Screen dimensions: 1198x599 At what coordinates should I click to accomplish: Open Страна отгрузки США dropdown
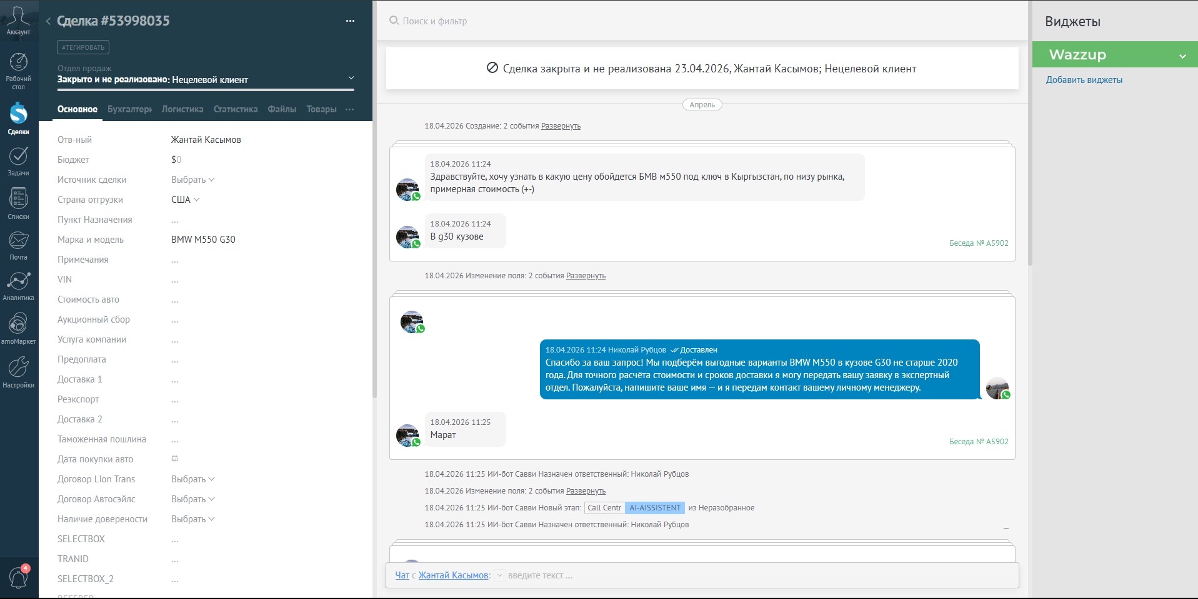186,200
